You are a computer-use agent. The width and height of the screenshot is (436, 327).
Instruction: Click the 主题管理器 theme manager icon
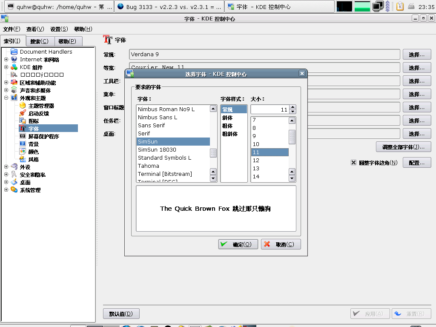[23, 106]
